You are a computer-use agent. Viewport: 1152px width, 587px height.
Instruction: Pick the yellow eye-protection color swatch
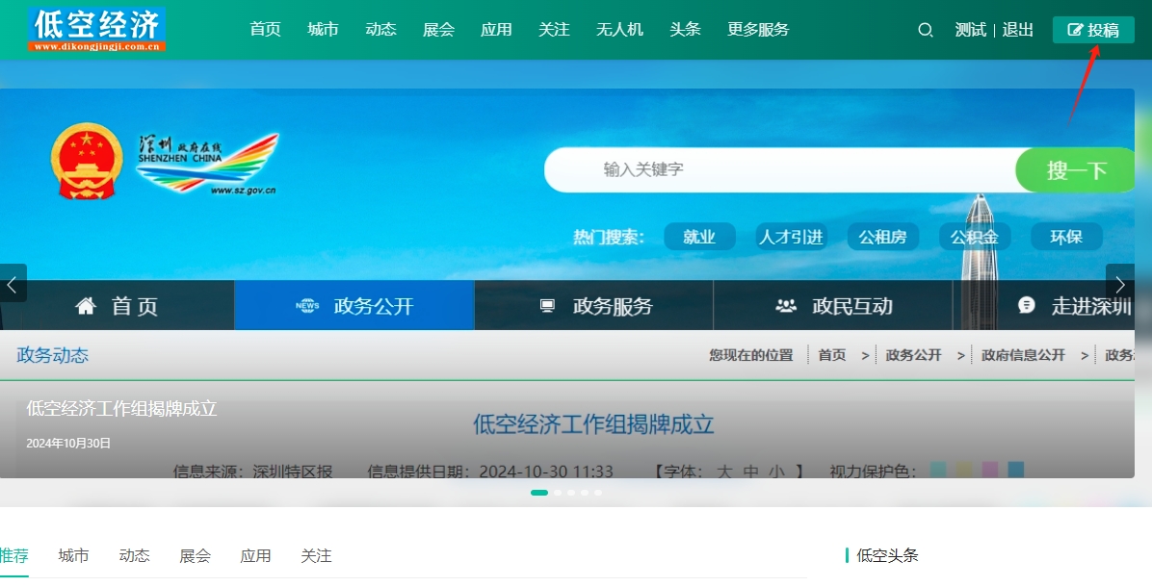pyautogui.click(x=964, y=469)
